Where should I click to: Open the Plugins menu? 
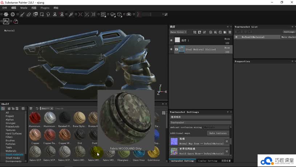pyautogui.click(x=45, y=8)
